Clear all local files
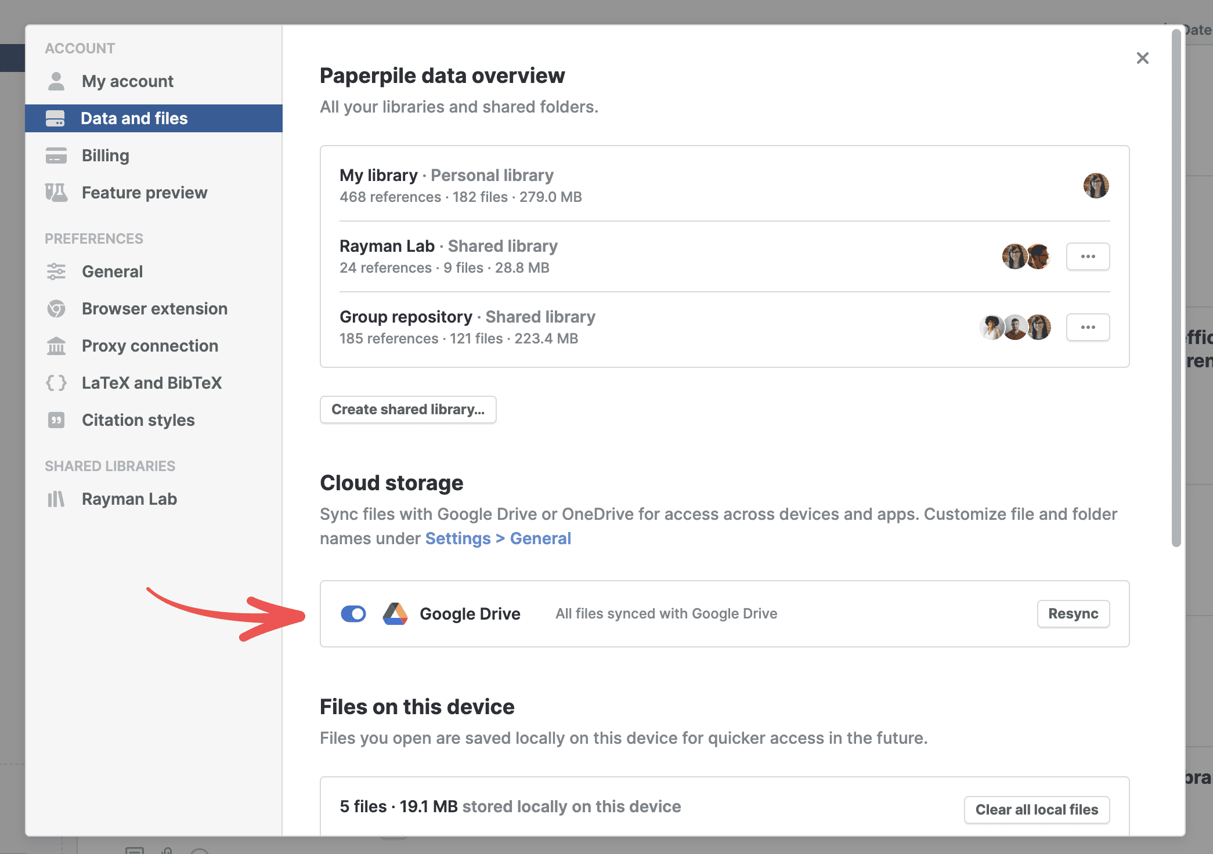Screen dimensions: 1213x854 (x=1037, y=809)
